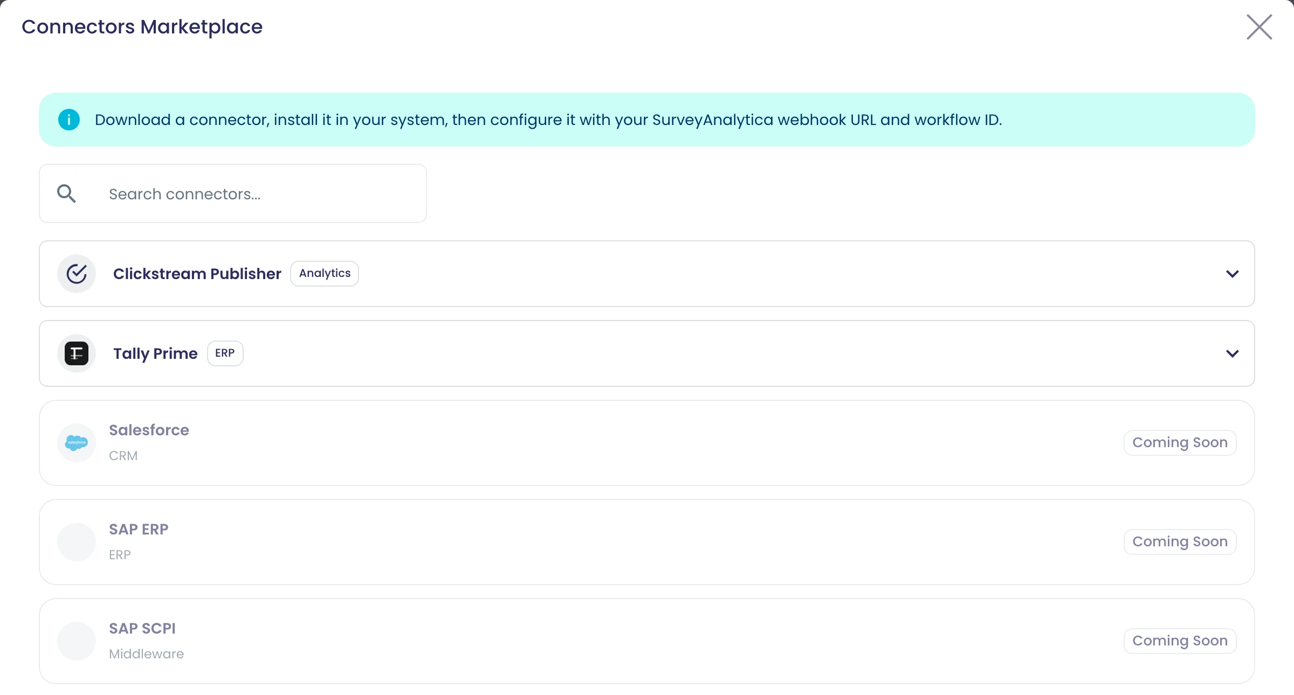
Task: Click Coming Soon badge for SAP ERP
Action: pyautogui.click(x=1180, y=542)
